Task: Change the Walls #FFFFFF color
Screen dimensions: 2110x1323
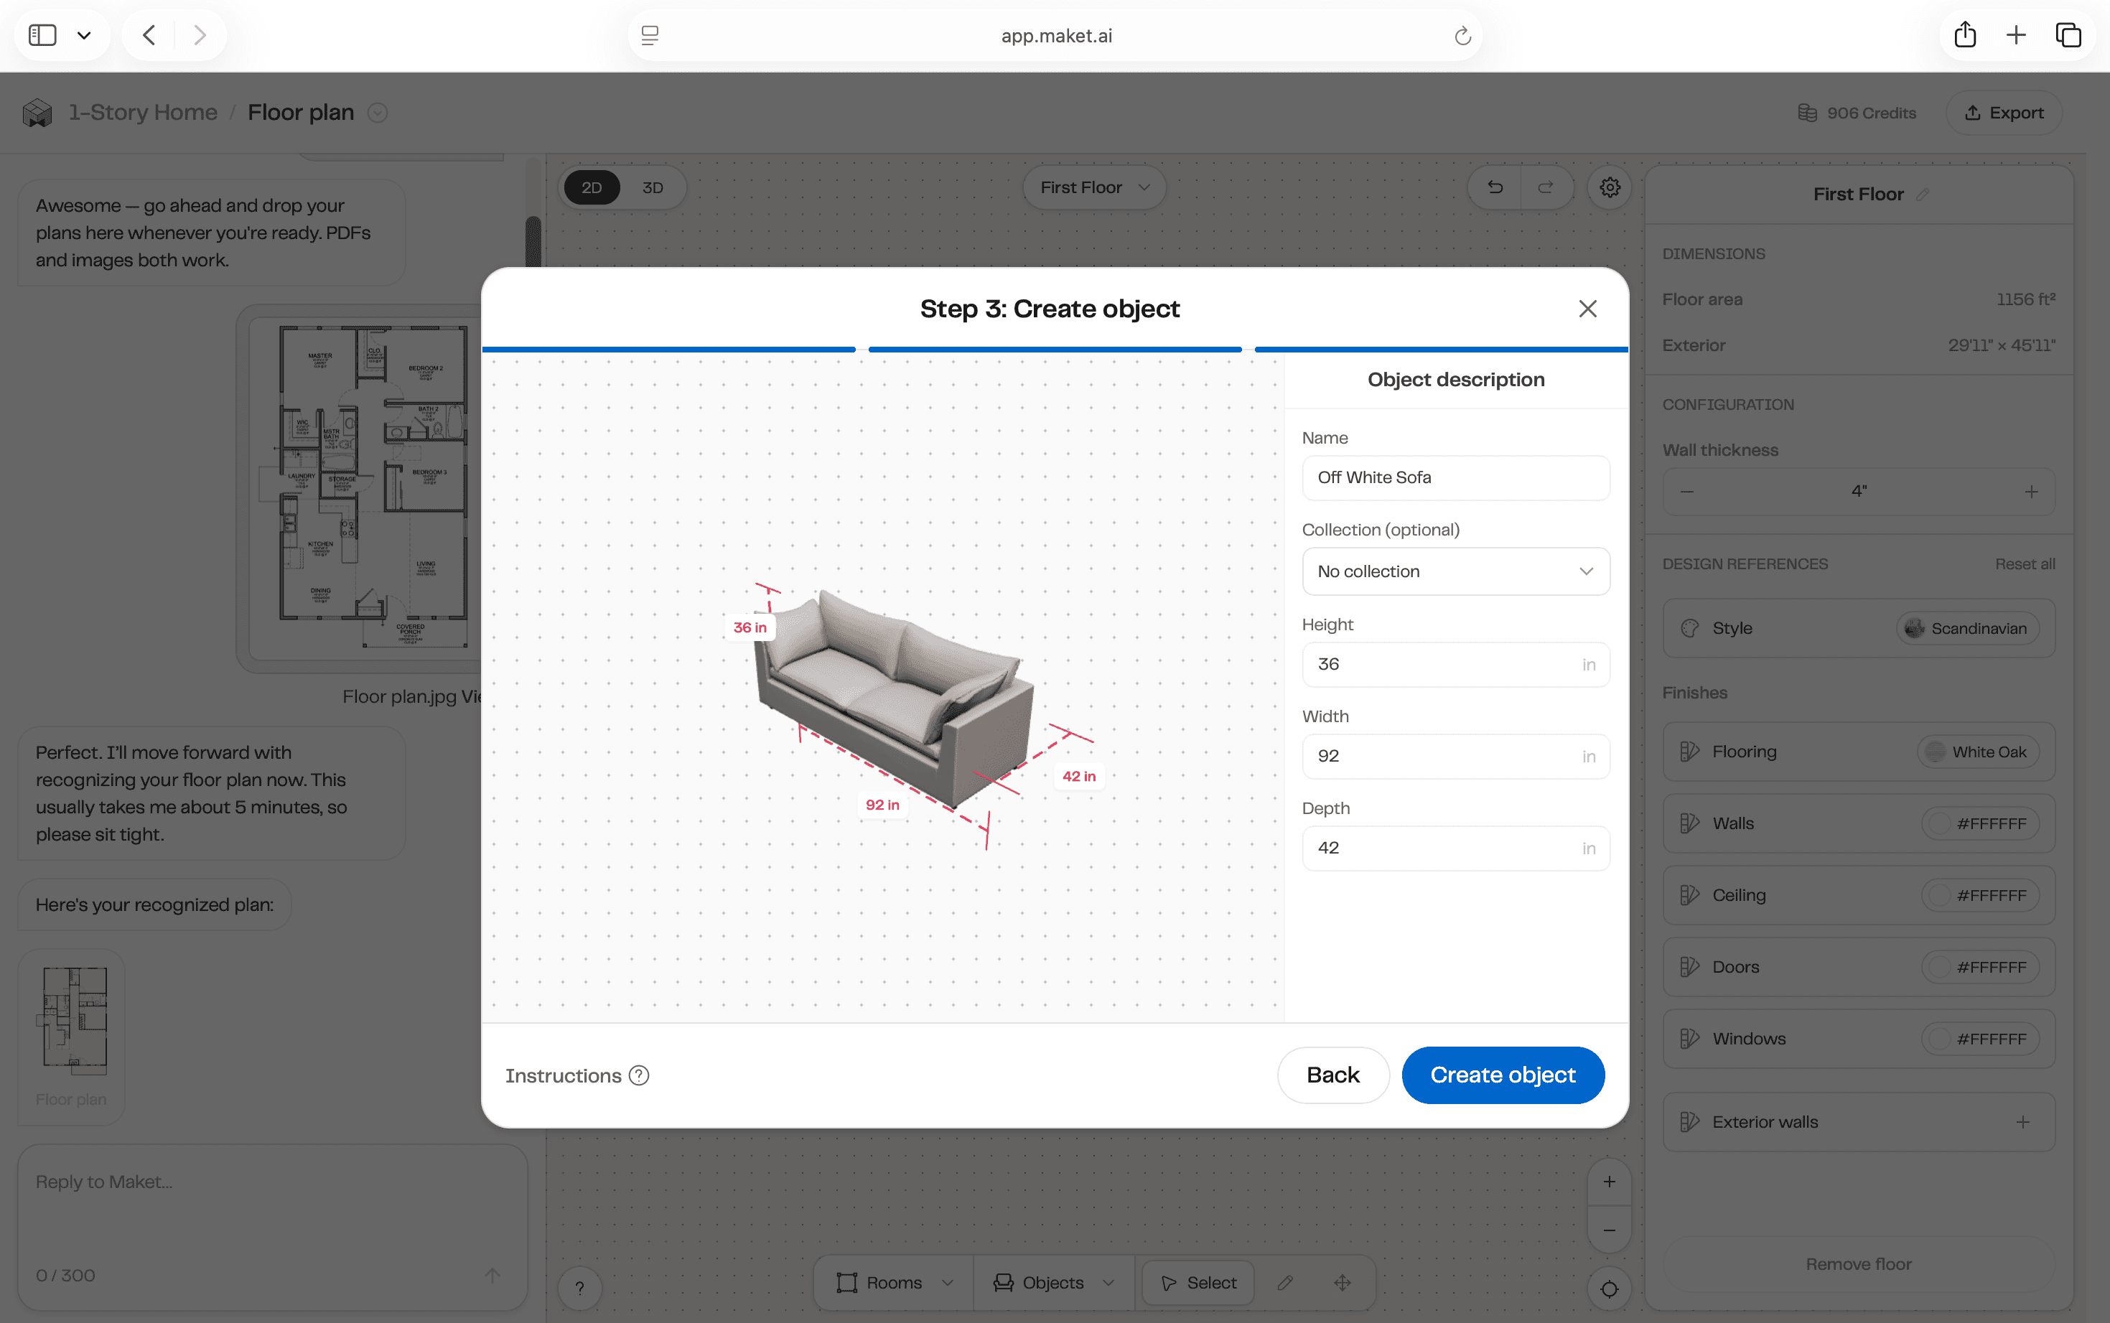Action: [x=1981, y=823]
